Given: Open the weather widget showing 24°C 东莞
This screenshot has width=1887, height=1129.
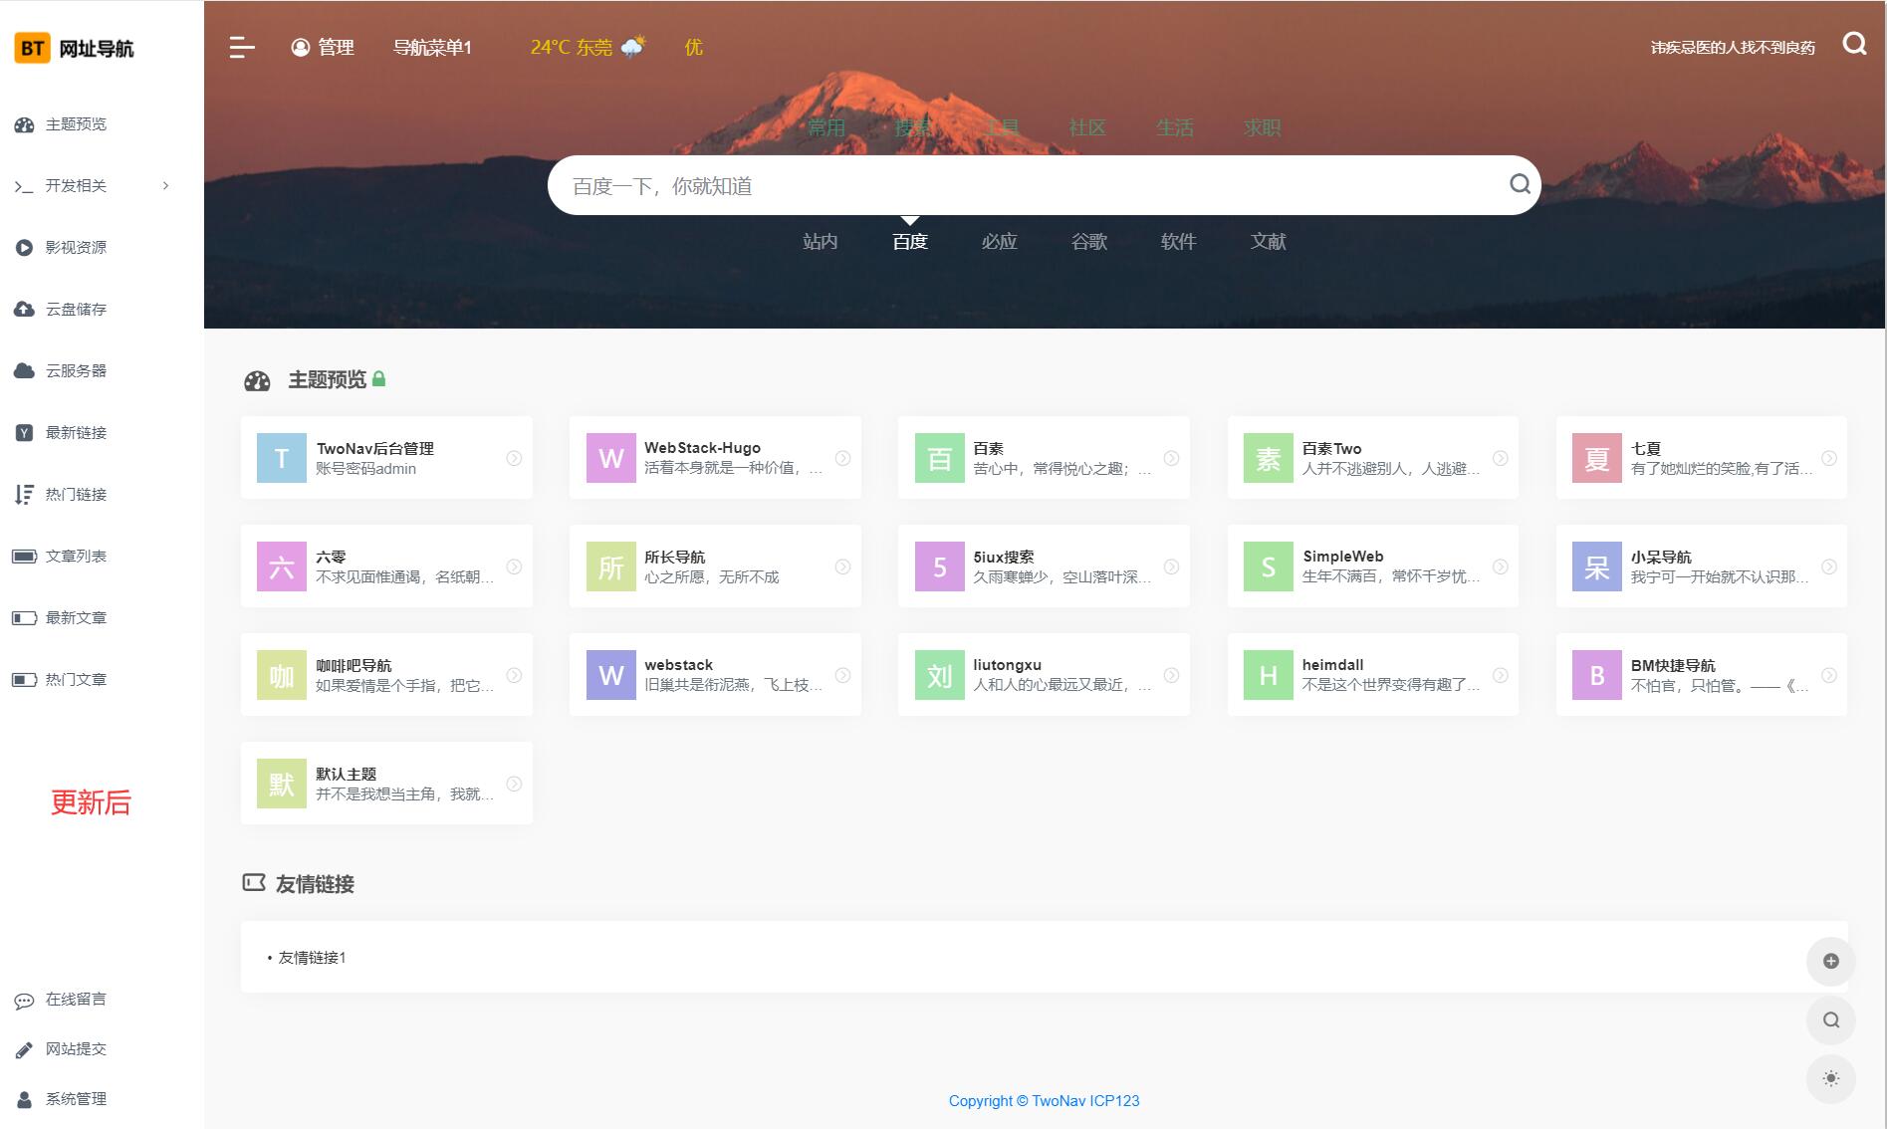Looking at the screenshot, I should 588,47.
